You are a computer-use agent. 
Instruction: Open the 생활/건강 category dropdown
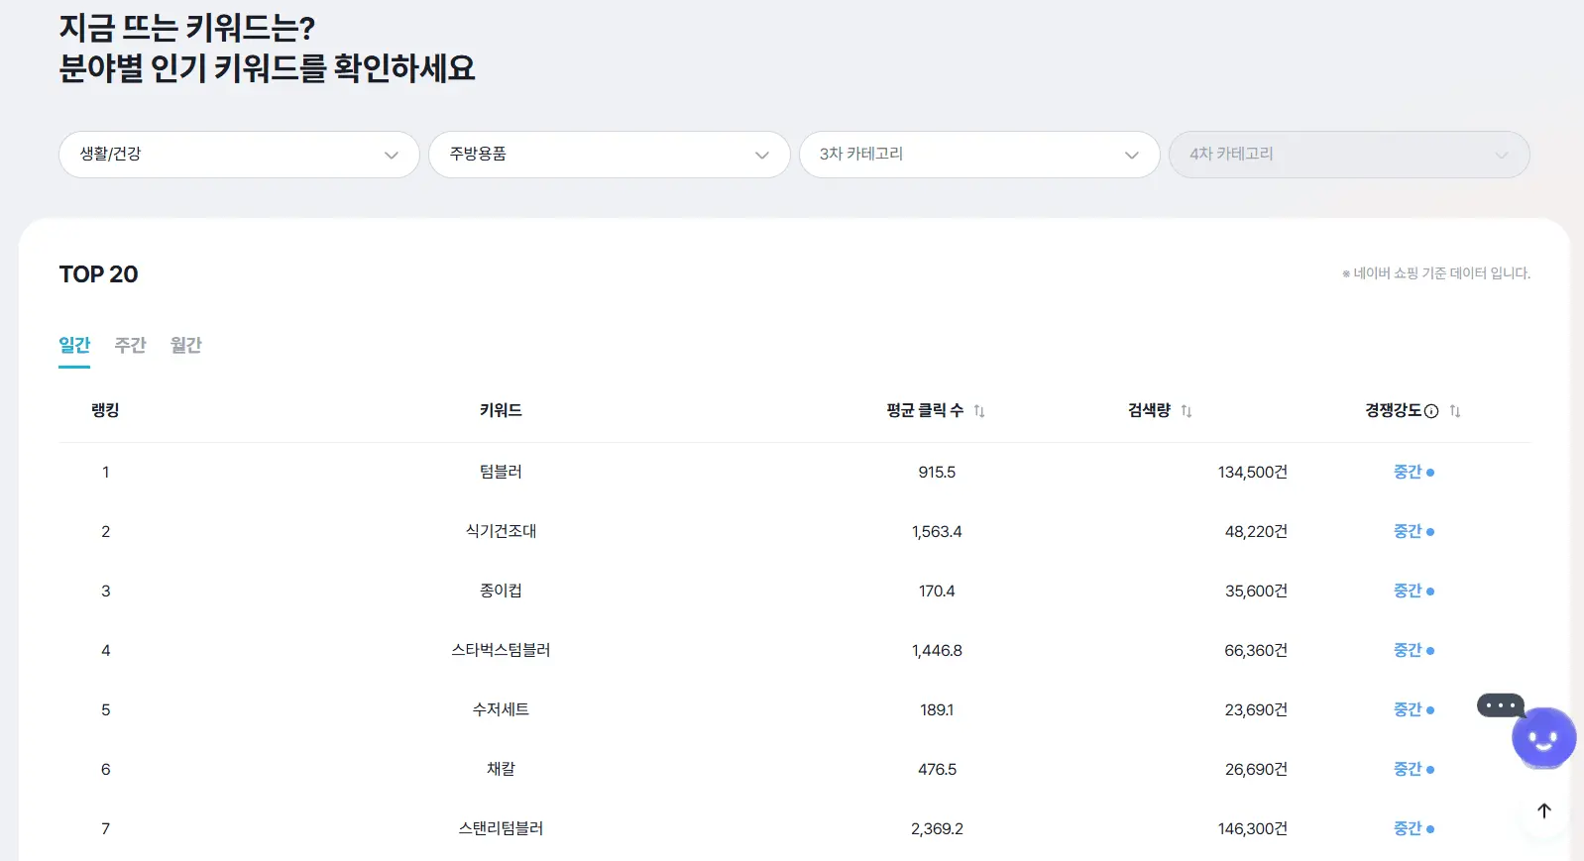tap(239, 155)
